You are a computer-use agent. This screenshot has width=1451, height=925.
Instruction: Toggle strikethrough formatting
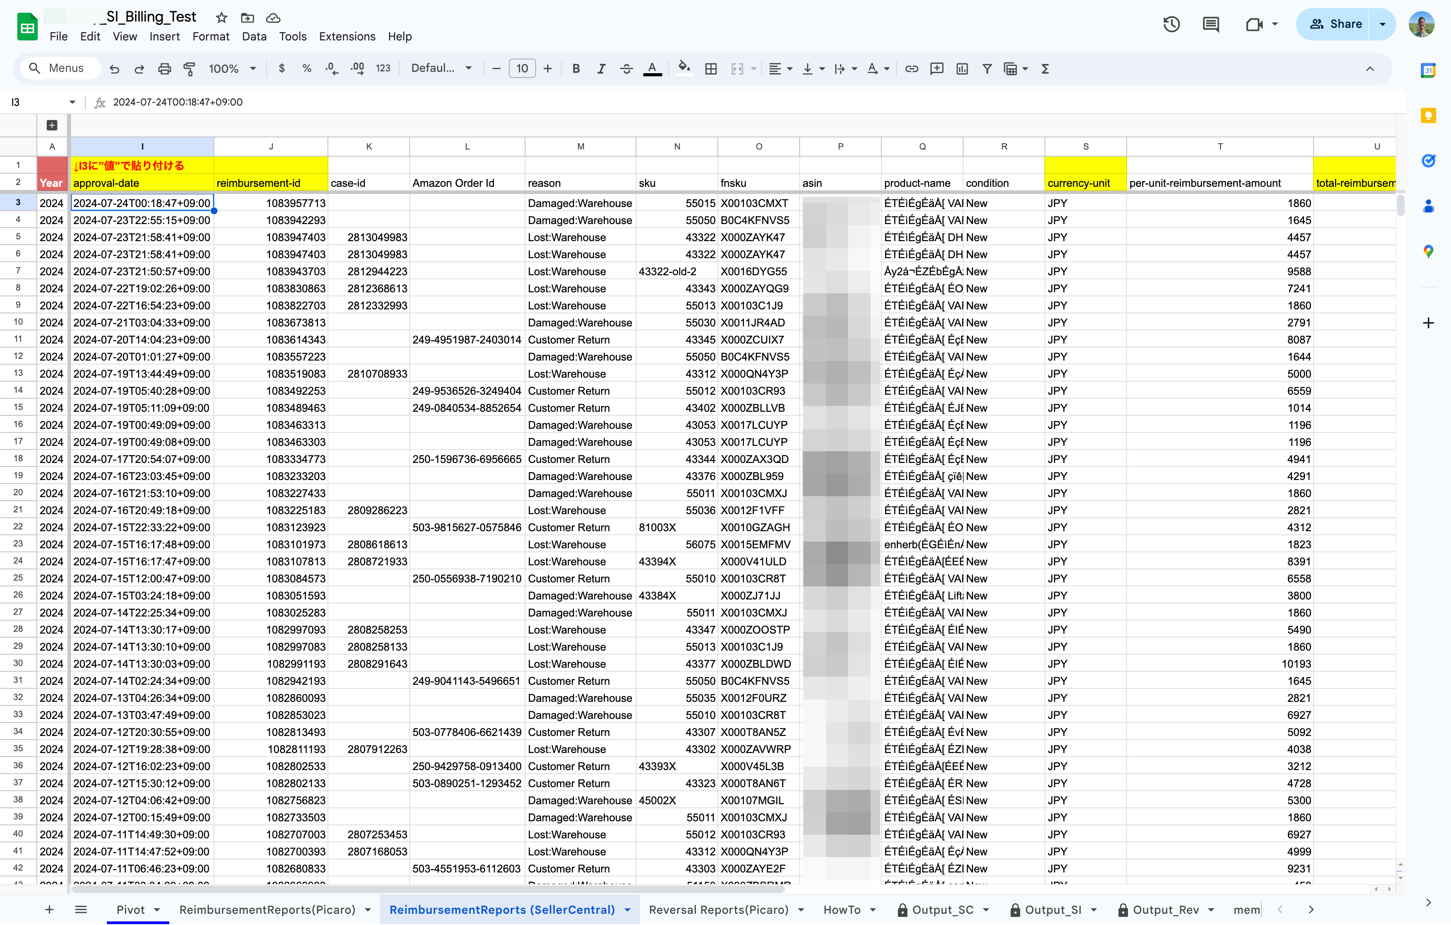click(x=626, y=69)
